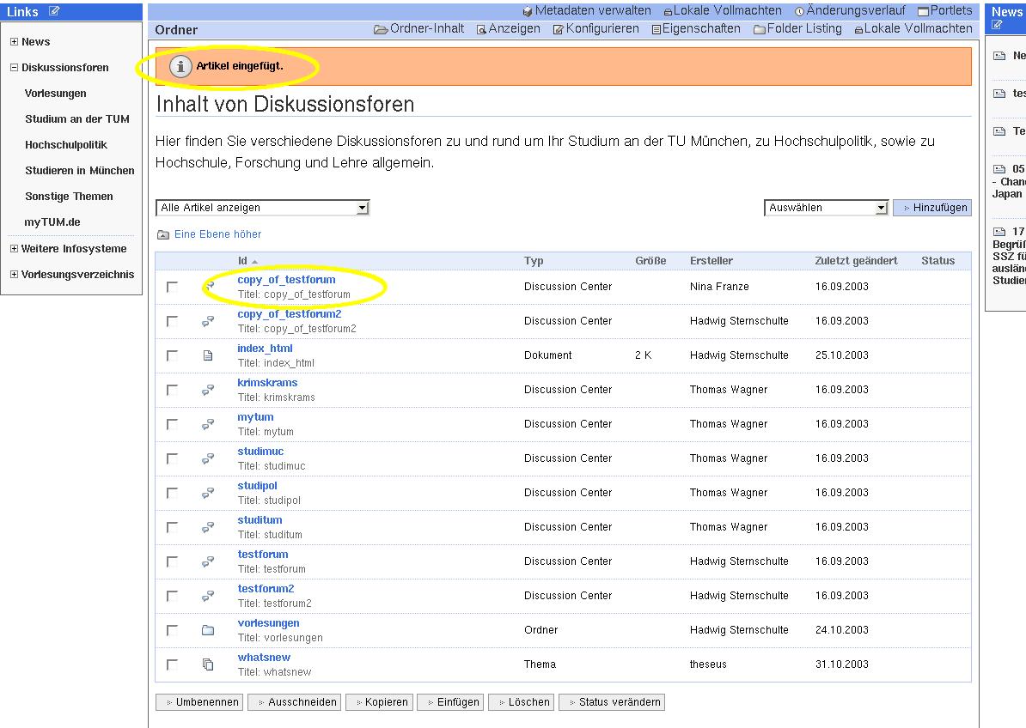Open the 'Auswählen' dropdown
Image resolution: width=1026 pixels, height=728 pixels.
[825, 208]
